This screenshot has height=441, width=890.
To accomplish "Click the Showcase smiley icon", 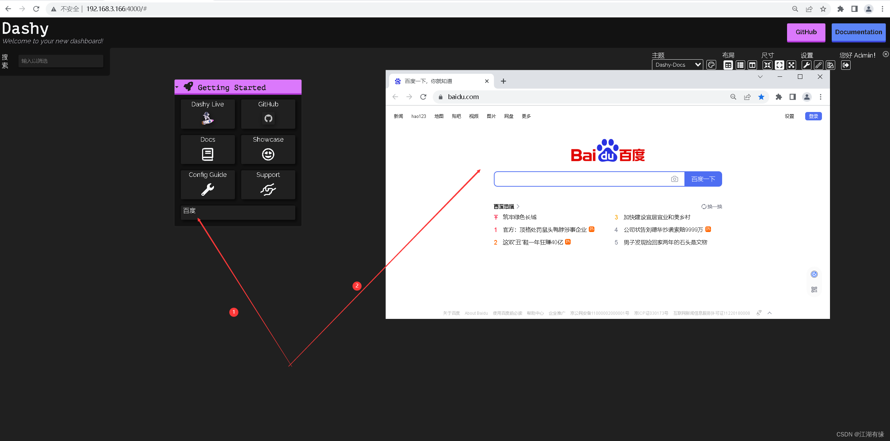I will [x=267, y=154].
